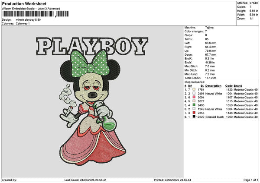Click the EndX value '0.31 in'

tap(209, 58)
